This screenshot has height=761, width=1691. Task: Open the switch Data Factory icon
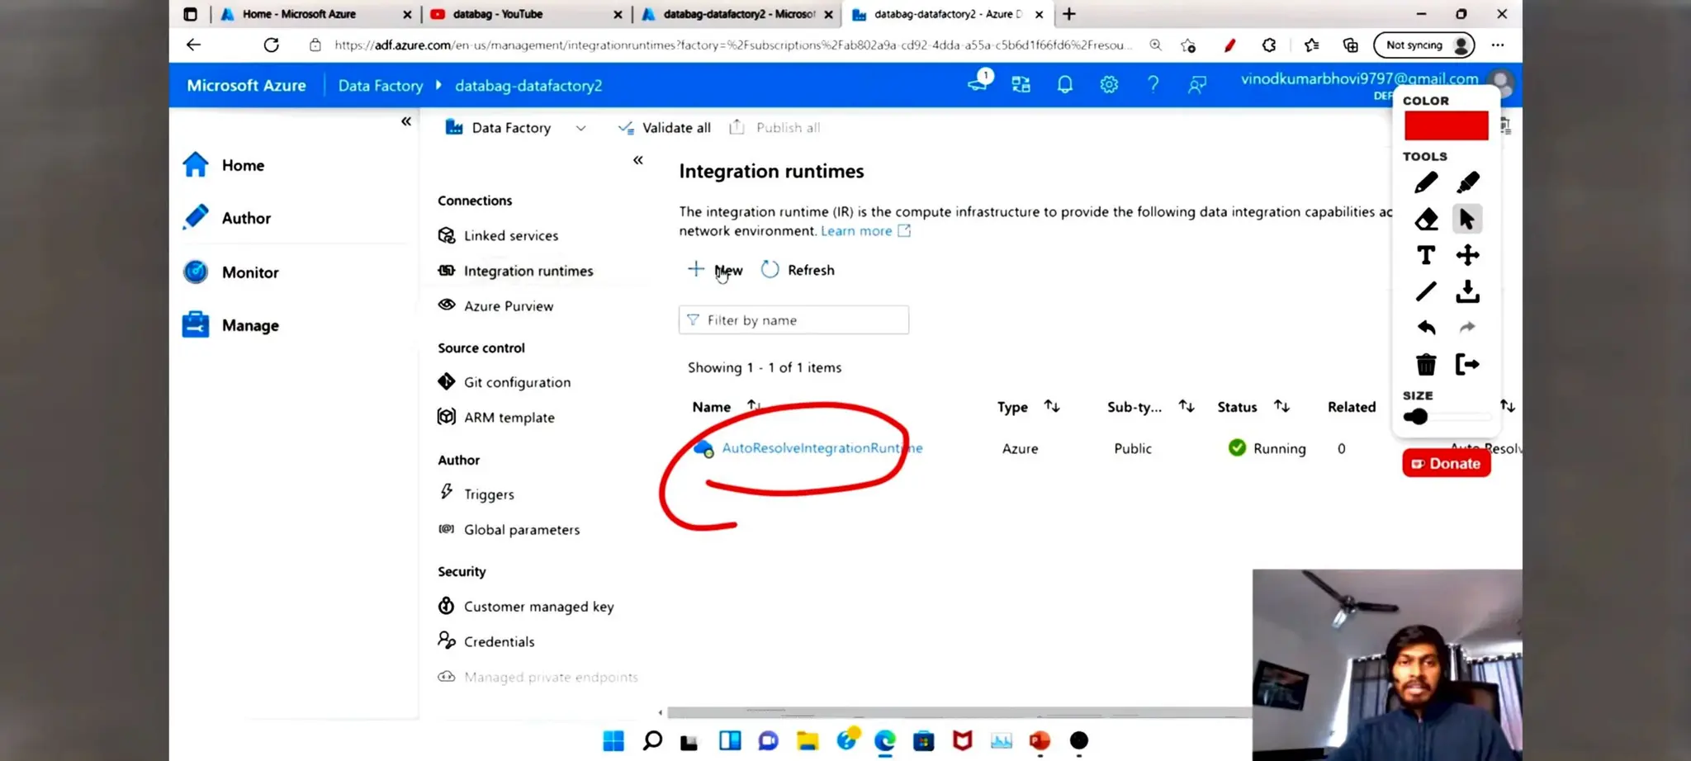1021,84
